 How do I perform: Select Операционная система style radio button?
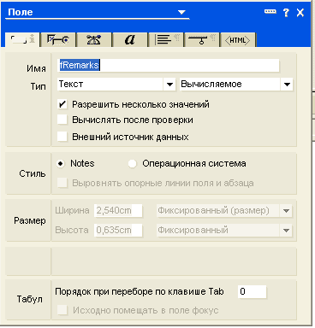pyautogui.click(x=132, y=164)
